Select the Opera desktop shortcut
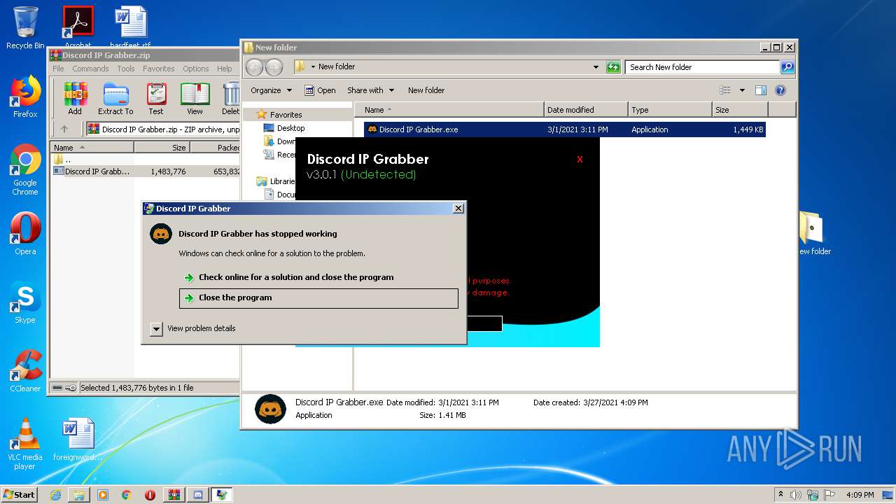This screenshot has height=504, width=896. [x=25, y=234]
